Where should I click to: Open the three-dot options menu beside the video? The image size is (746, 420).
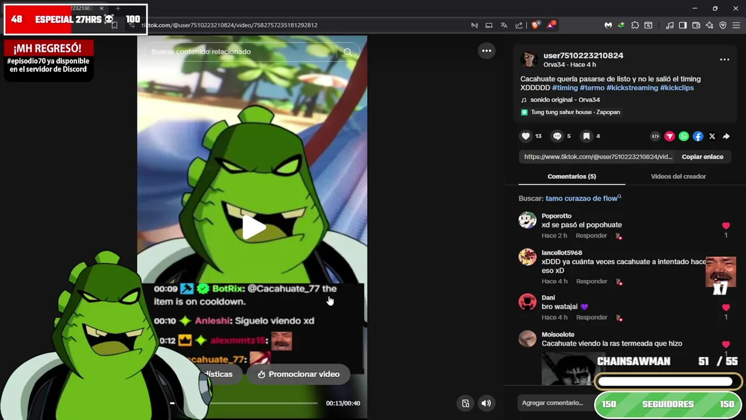pyautogui.click(x=487, y=51)
